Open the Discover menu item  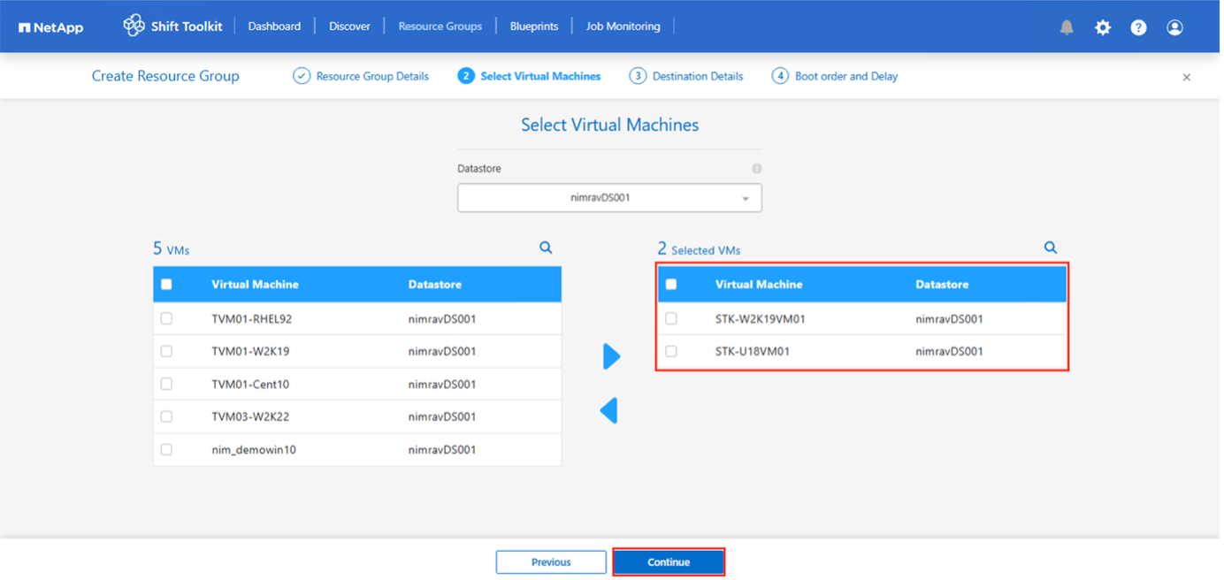[349, 27]
